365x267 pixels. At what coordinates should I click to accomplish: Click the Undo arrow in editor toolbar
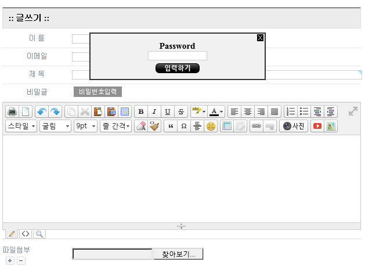click(42, 112)
